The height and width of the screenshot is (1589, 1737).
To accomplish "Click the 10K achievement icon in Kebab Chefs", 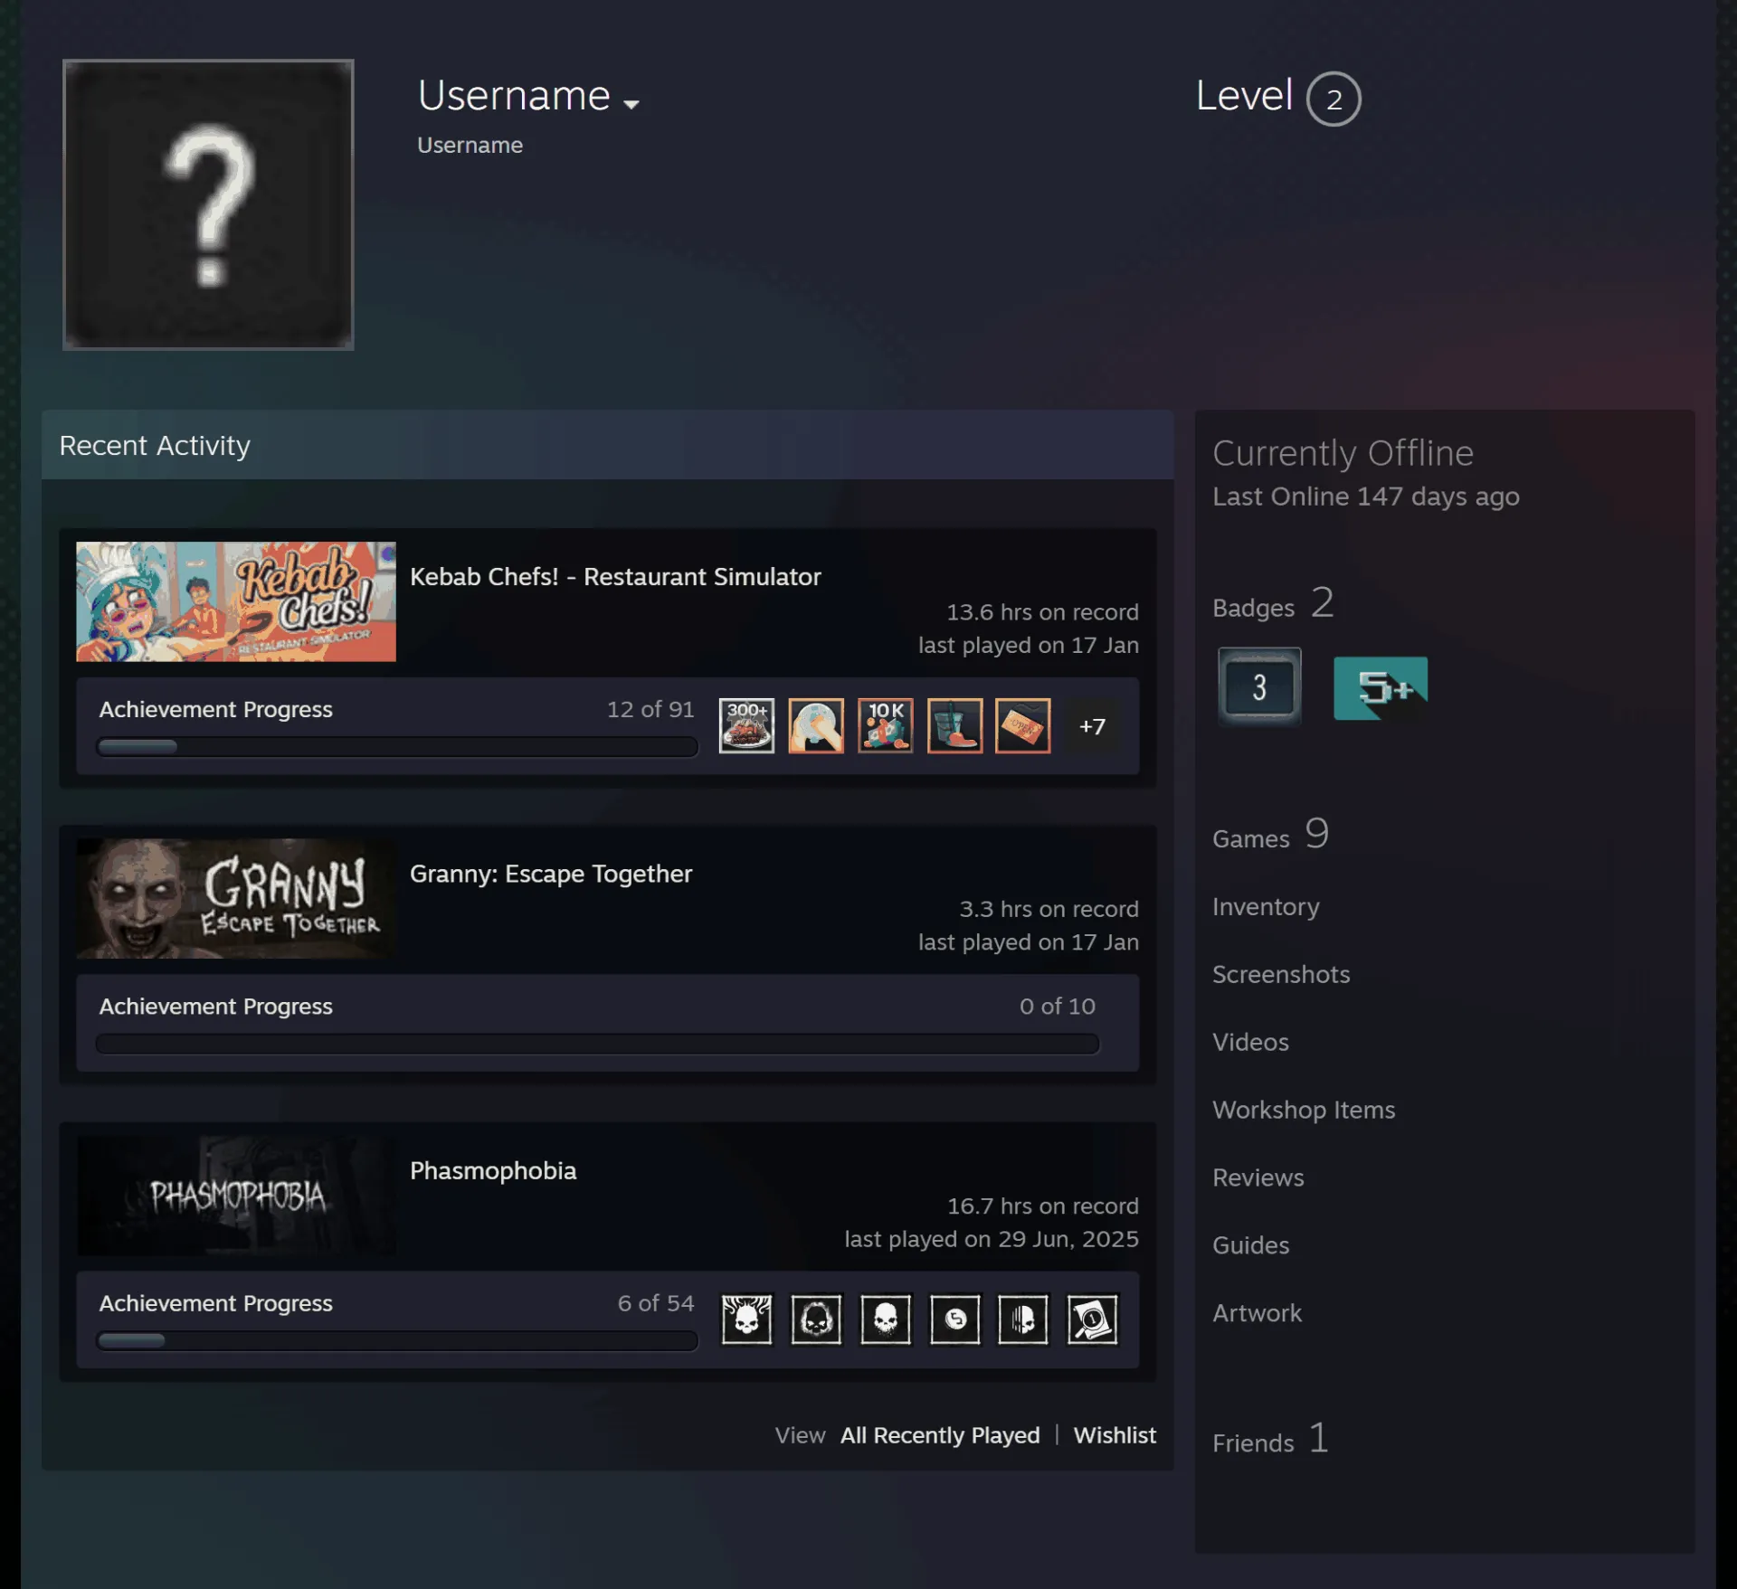I will pyautogui.click(x=885, y=725).
